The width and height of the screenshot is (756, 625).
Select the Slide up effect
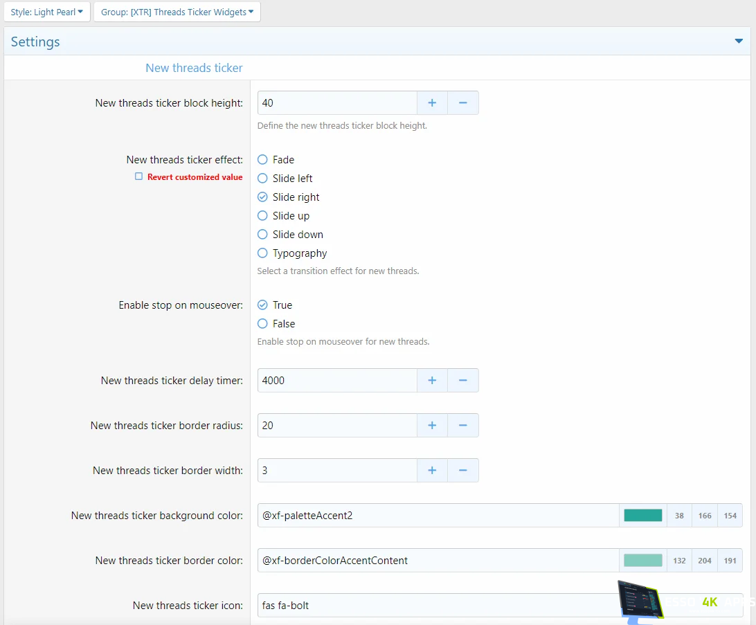(x=262, y=215)
